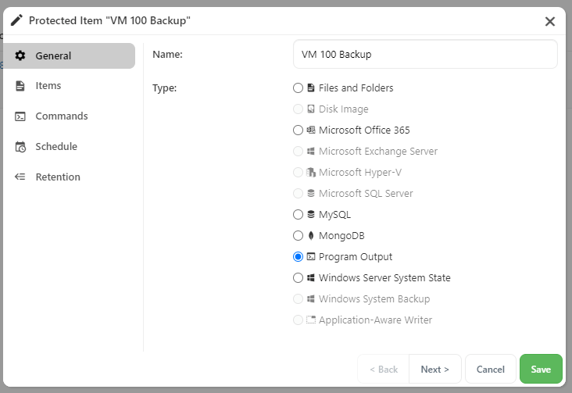Click the pencil edit icon in dialog title
The height and width of the screenshot is (393, 572).
click(x=16, y=20)
